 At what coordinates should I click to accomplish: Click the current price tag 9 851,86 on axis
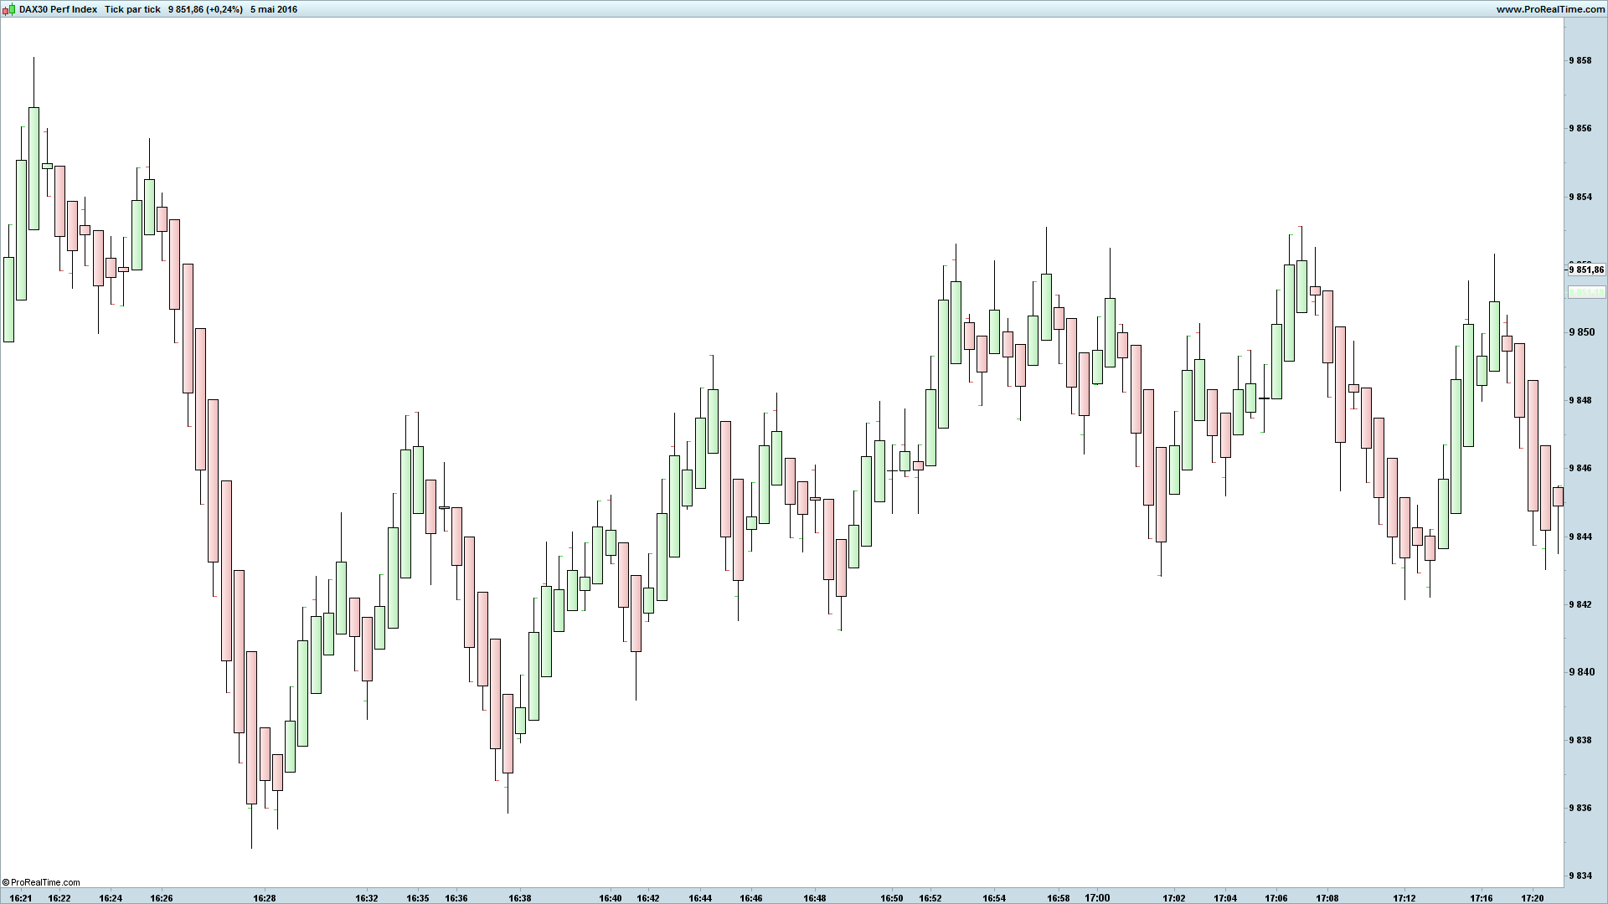[x=1586, y=270]
